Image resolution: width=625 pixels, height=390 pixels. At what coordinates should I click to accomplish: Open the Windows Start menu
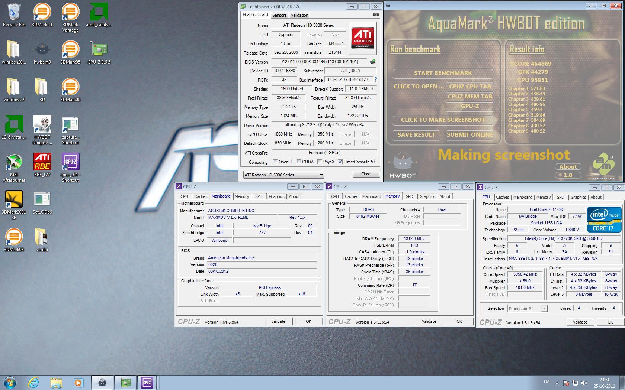[x=10, y=382]
